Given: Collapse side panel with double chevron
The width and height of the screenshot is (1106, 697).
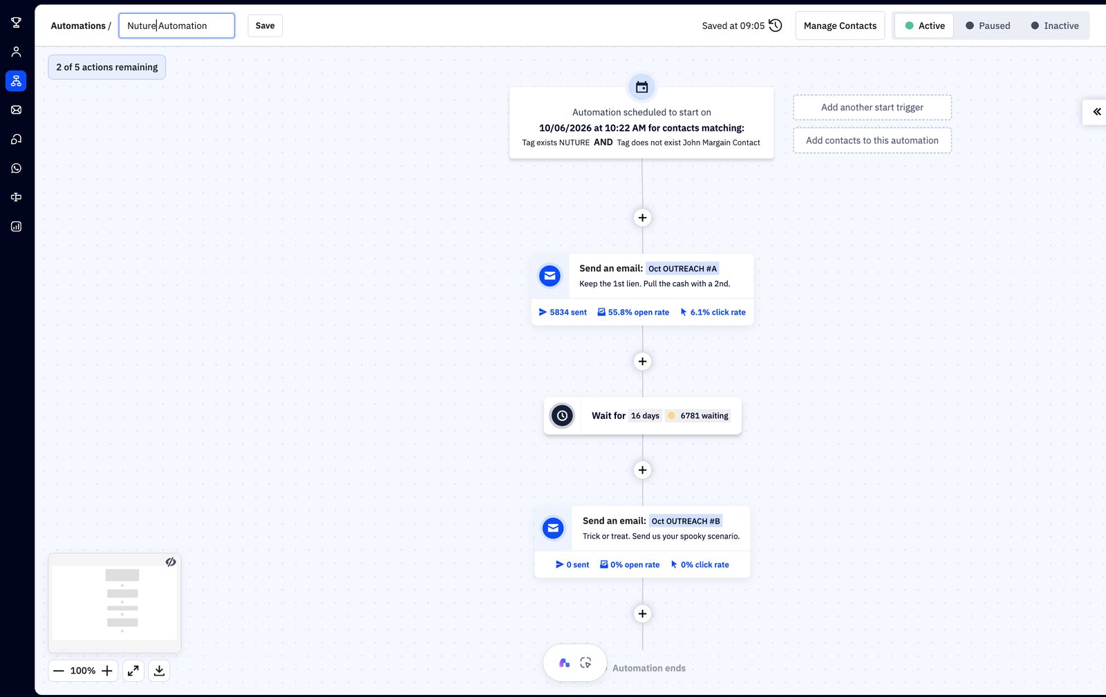Looking at the screenshot, I should (1096, 111).
